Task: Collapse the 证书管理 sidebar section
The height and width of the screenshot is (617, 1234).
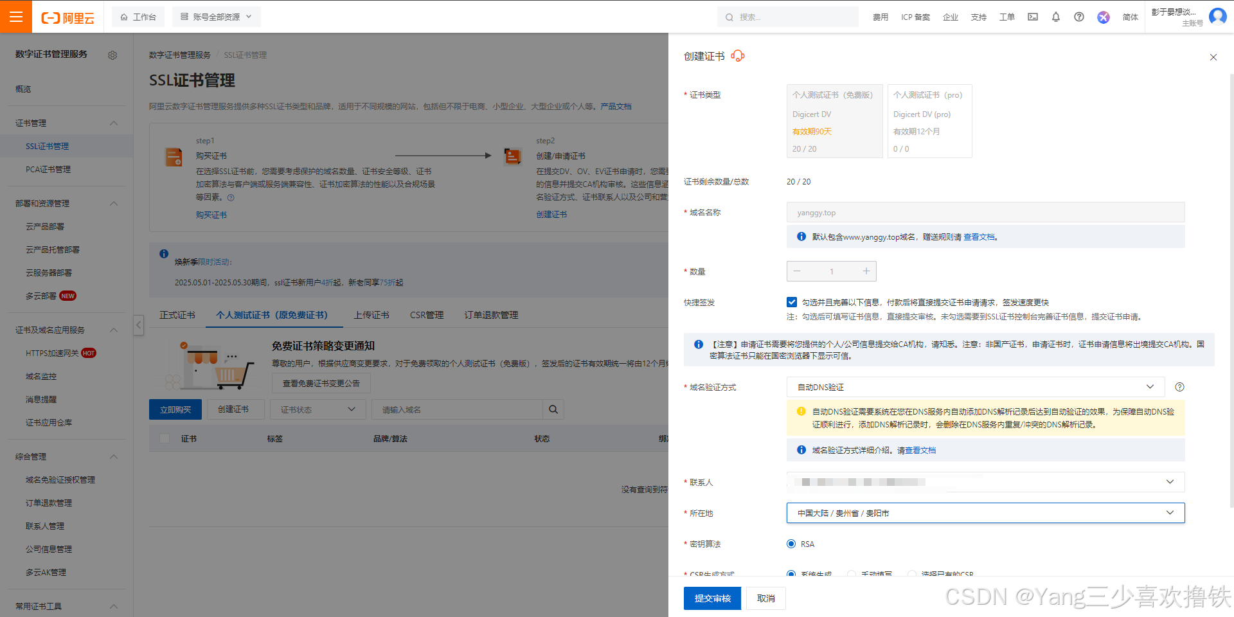Action: point(114,123)
